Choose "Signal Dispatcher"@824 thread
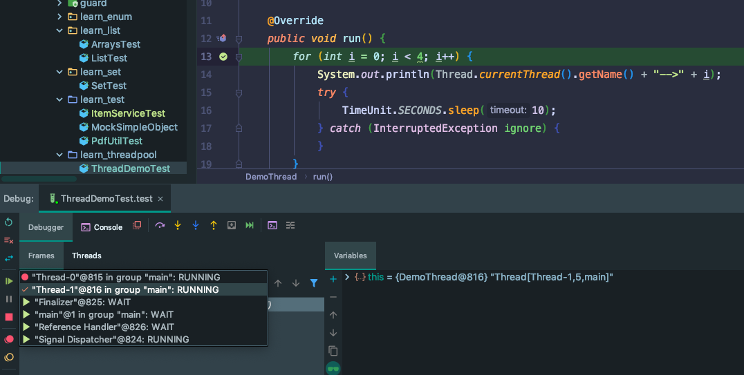 coord(143,339)
